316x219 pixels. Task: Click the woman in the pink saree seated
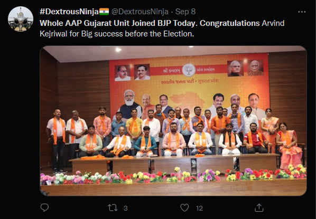coord(290,145)
